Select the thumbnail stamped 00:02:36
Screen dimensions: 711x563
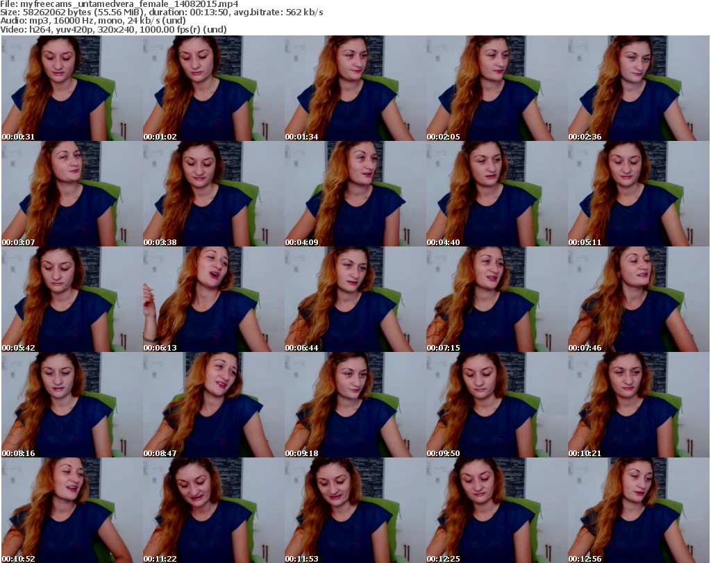click(639, 88)
